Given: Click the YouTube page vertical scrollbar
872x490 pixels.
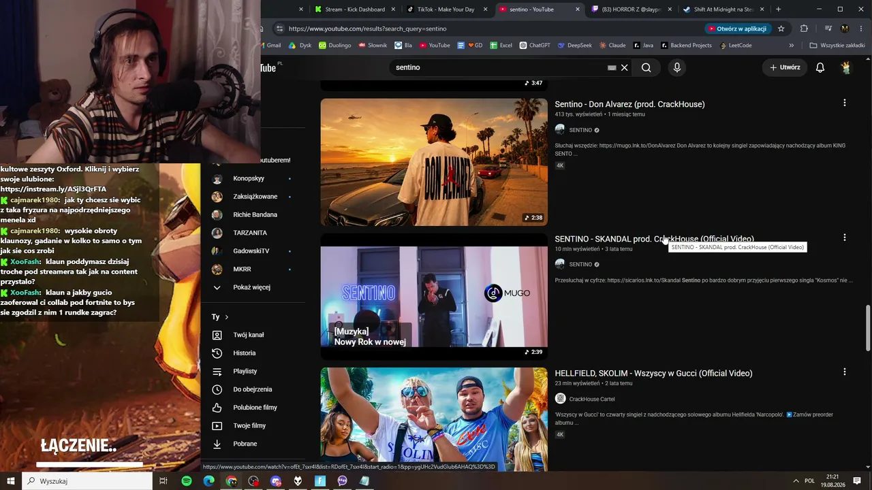Looking at the screenshot, I should [x=867, y=328].
